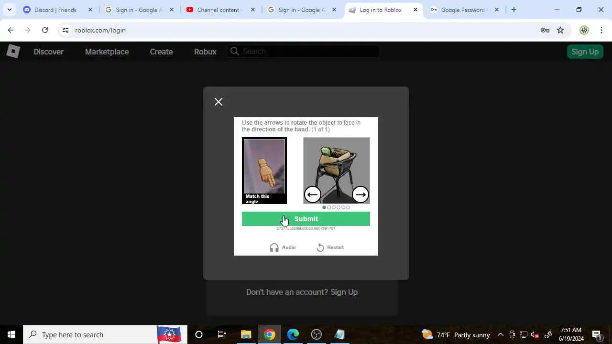Image resolution: width=612 pixels, height=344 pixels.
Task: Open the weather widget showing 74°F
Action: point(456,334)
